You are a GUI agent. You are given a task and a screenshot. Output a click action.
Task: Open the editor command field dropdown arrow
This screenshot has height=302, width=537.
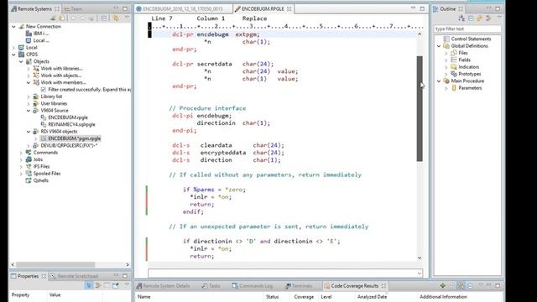[420, 273]
